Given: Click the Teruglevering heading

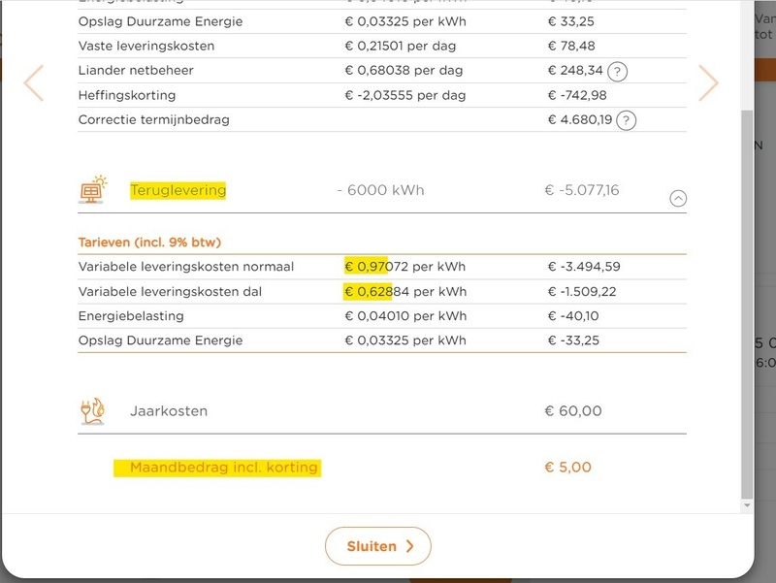Looking at the screenshot, I should click(178, 190).
